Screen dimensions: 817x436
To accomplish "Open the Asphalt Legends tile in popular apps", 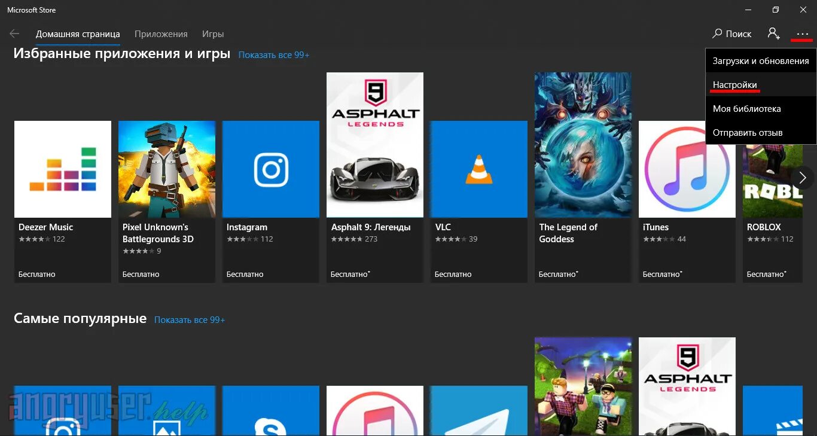I will [x=687, y=386].
